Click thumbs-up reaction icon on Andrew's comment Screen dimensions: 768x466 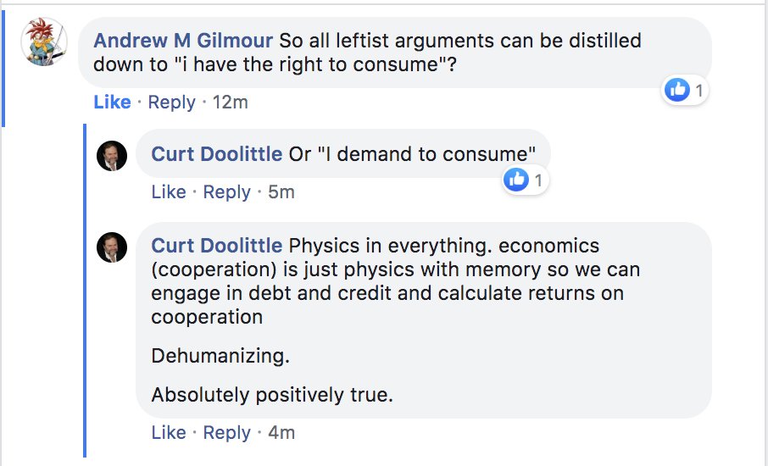point(676,90)
